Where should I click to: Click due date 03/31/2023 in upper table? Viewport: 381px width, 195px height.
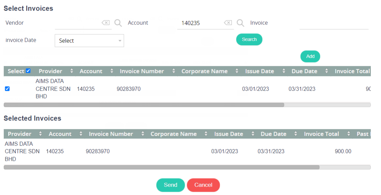point(302,89)
